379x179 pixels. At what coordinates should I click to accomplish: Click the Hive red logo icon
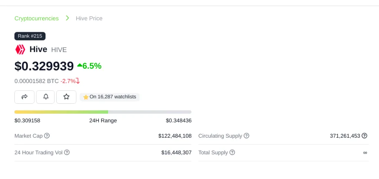20,49
